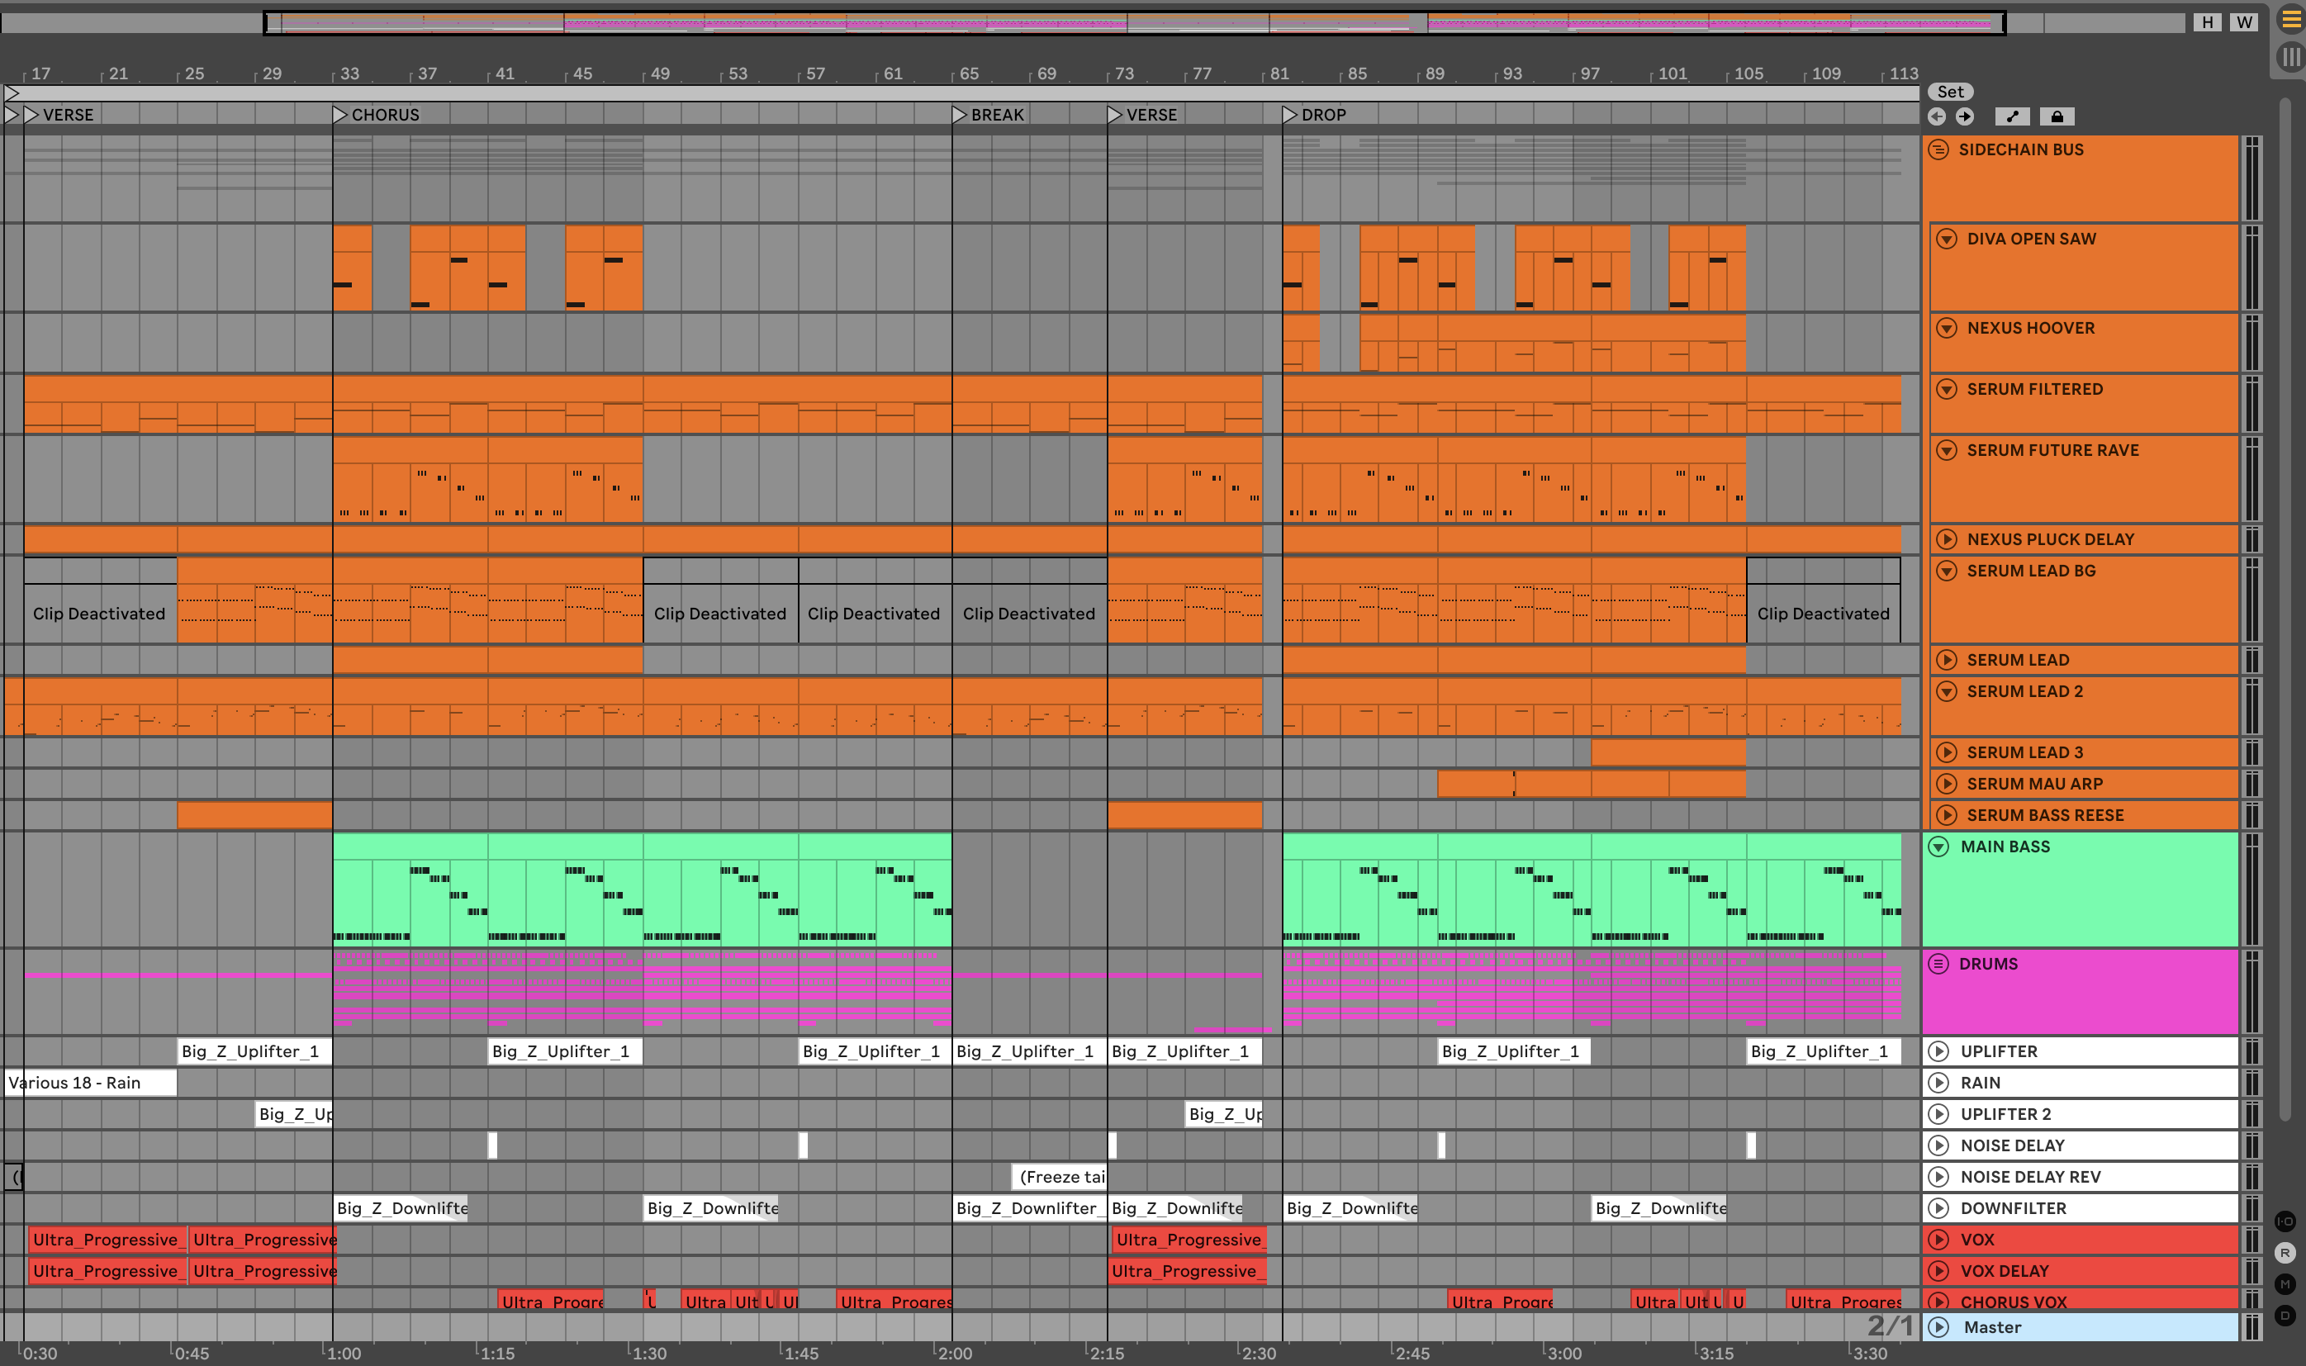This screenshot has width=2306, height=1366.
Task: Click the lock envelopes button
Action: pyautogui.click(x=2057, y=116)
